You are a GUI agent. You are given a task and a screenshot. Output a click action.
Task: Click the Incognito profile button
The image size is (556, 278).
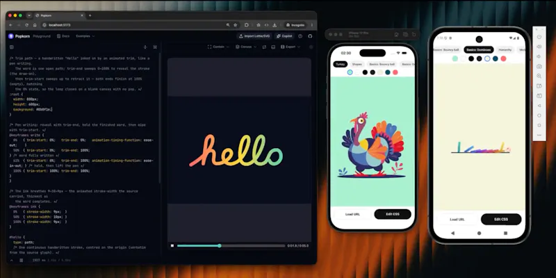tap(295, 25)
